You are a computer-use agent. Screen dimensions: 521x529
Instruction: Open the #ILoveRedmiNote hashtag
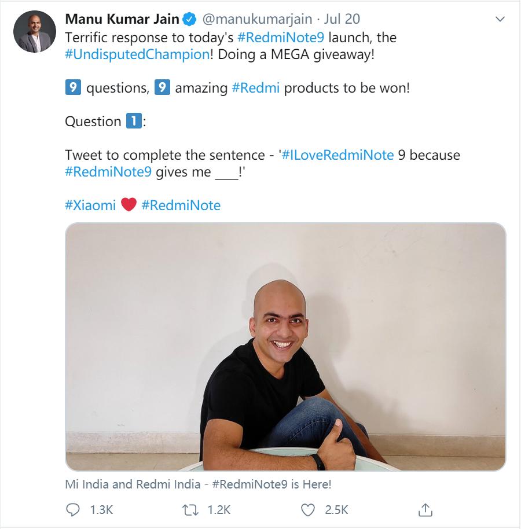point(338,155)
